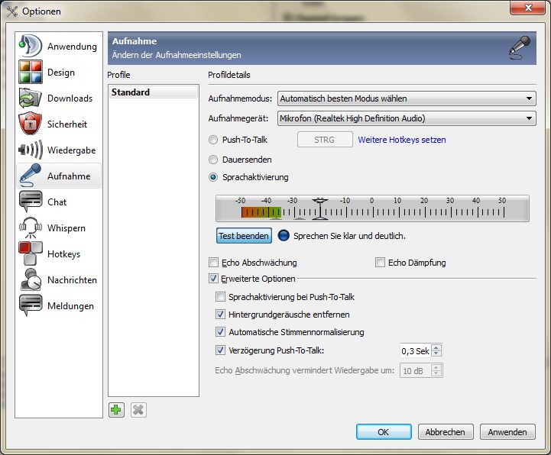Viewport: 551px width, 455px height.
Task: Select the Sprachaktivierung radio button
Action: pyautogui.click(x=213, y=177)
